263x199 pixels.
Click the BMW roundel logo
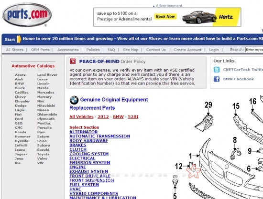point(74,100)
